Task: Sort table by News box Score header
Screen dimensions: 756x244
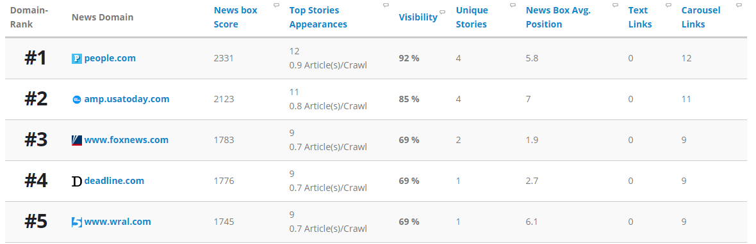Action: click(236, 17)
